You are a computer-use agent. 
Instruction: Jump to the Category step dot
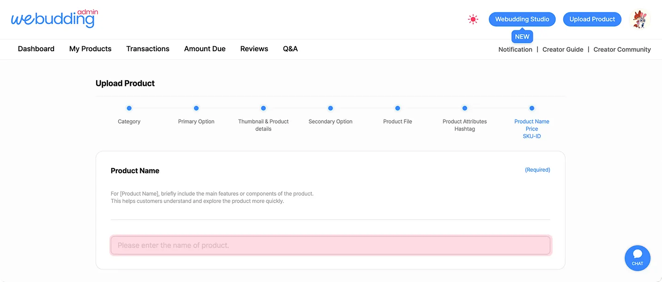coord(129,108)
